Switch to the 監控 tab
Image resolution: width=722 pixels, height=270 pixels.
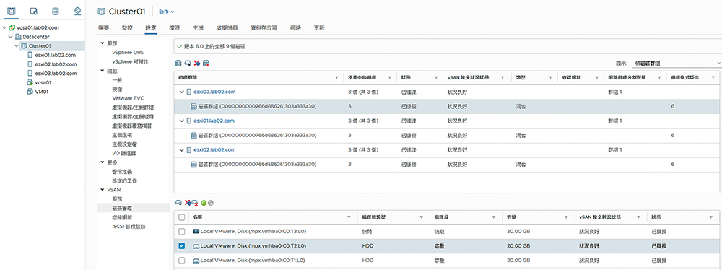[127, 27]
